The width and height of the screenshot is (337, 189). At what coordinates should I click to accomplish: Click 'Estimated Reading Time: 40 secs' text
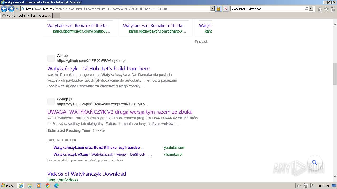tap(76, 130)
